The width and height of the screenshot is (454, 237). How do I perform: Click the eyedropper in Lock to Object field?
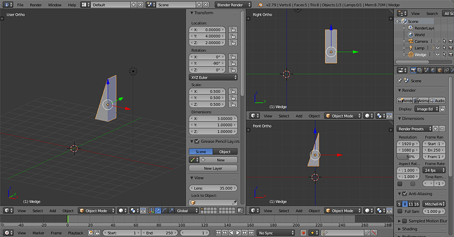[234, 202]
